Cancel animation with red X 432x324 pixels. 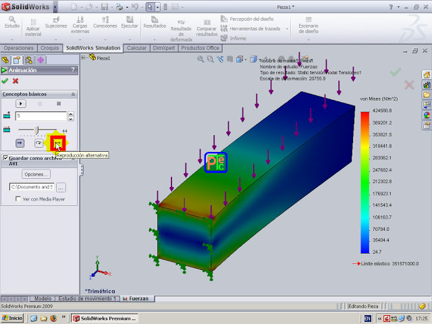pos(16,81)
